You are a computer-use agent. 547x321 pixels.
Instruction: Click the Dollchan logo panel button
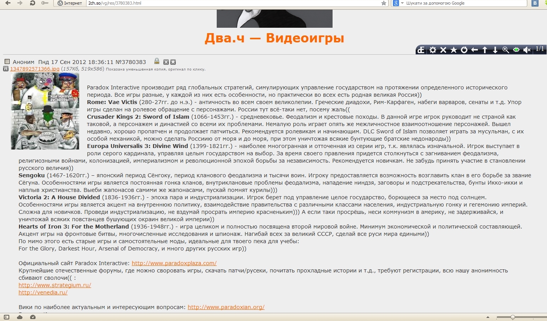click(421, 50)
